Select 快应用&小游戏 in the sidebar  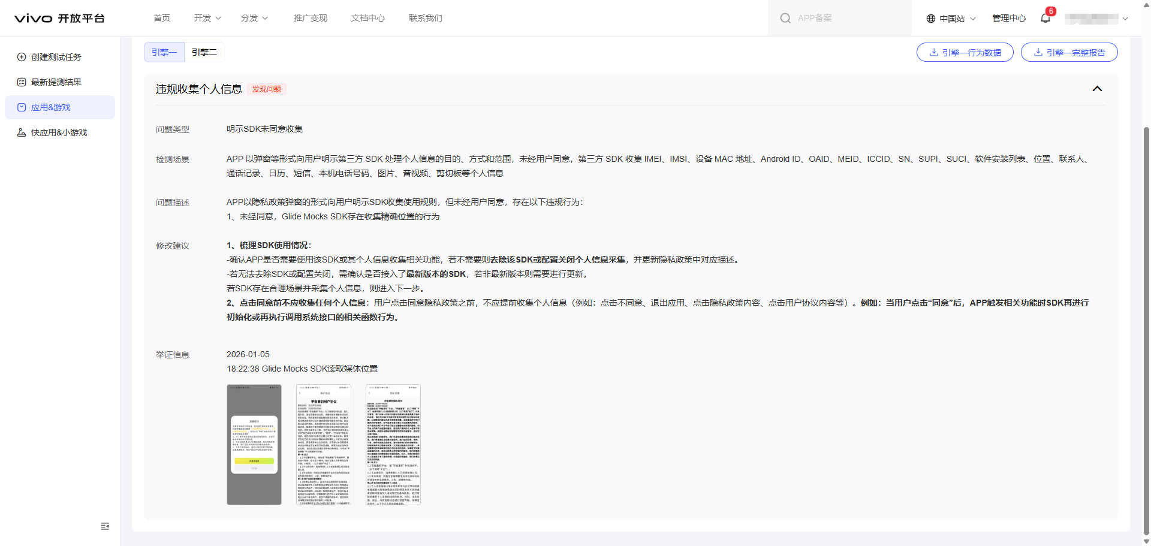tap(59, 132)
